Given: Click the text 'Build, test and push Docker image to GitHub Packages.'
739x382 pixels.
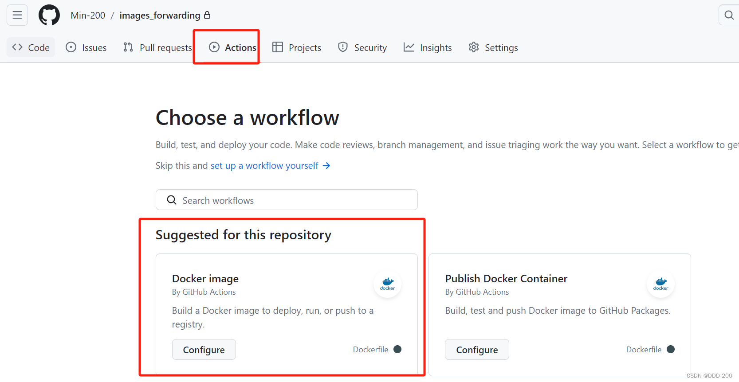Looking at the screenshot, I should click(558, 311).
